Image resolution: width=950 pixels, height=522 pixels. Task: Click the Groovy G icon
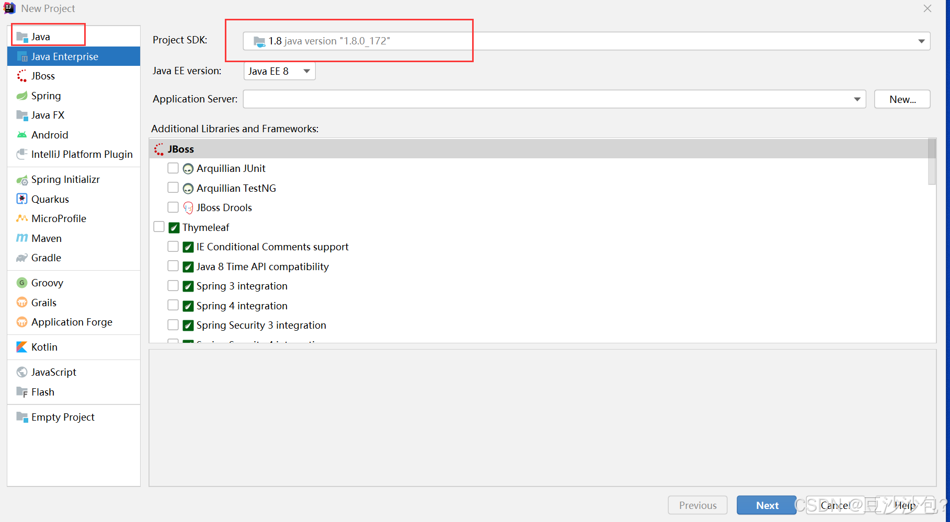(22, 283)
